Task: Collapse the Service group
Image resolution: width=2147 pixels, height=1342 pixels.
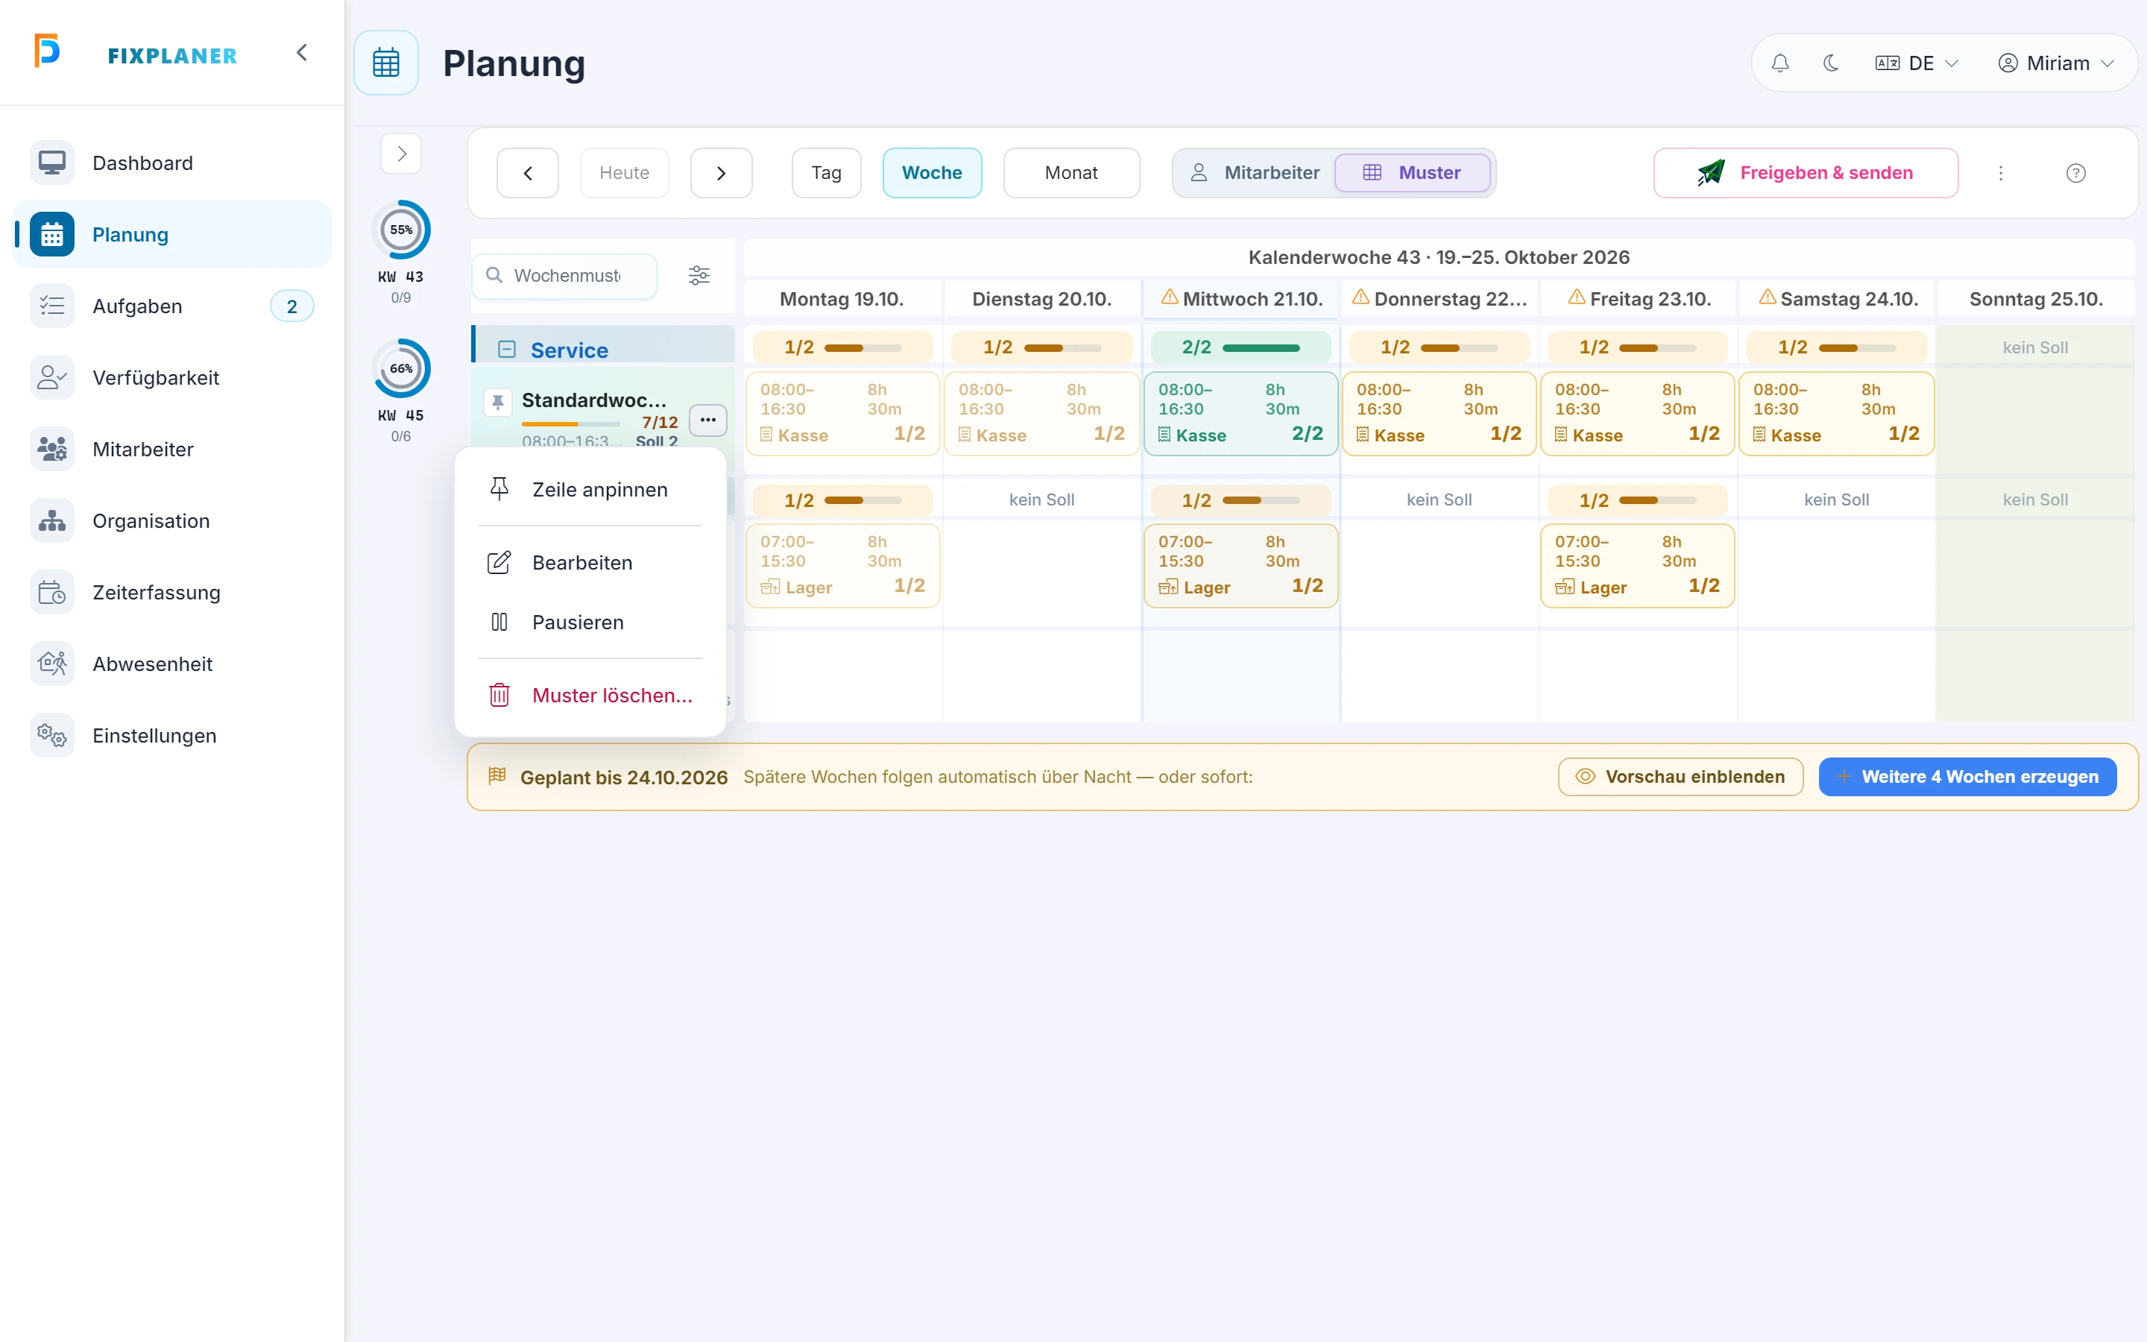Action: (507, 350)
